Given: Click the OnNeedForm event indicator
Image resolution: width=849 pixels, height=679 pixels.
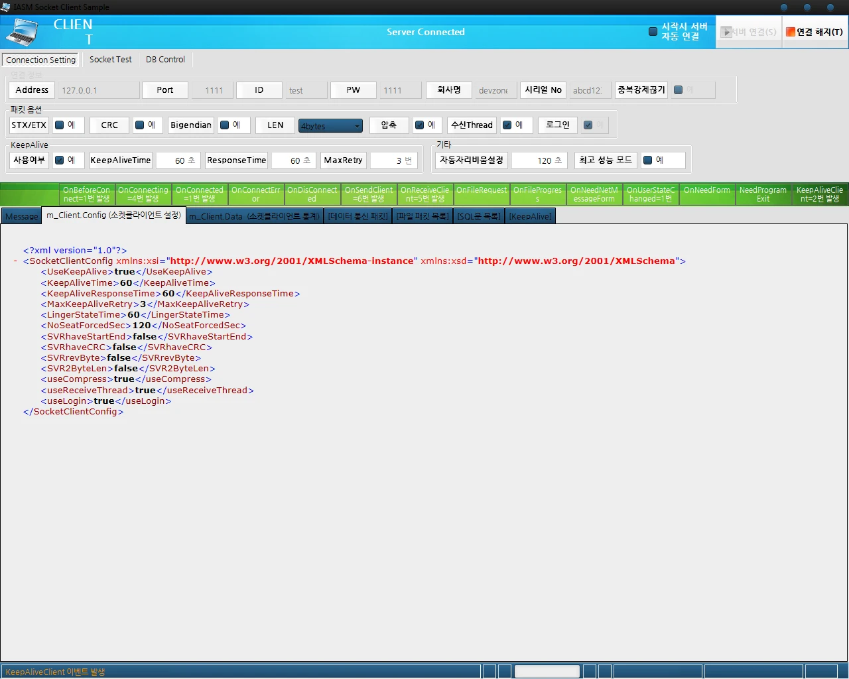Looking at the screenshot, I should point(707,194).
